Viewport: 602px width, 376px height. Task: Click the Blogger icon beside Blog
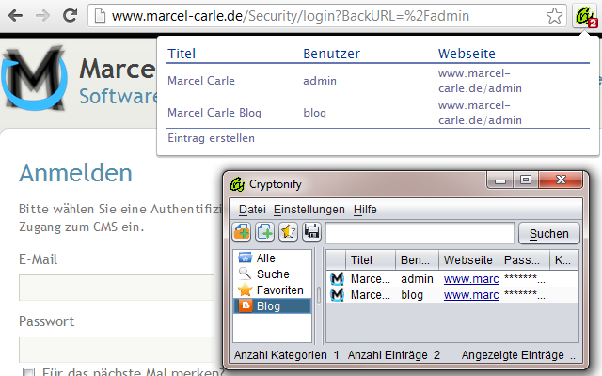pos(246,305)
